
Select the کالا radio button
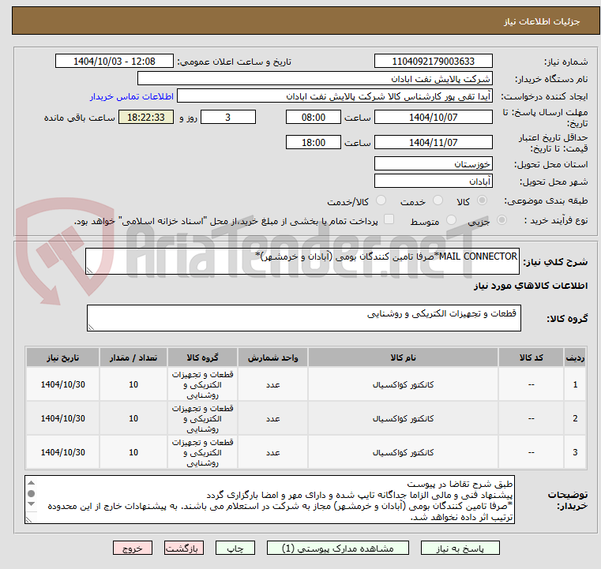(483, 200)
